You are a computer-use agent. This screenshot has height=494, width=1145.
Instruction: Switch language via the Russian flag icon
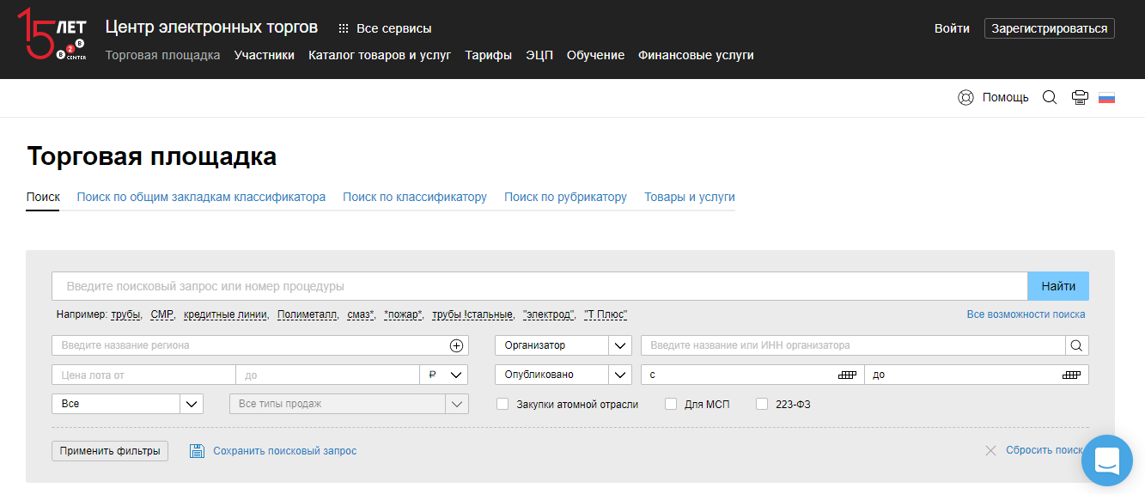click(1106, 98)
